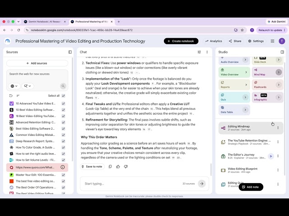Screen dimensions: 289x216
Task: Collapse the Studio panel icon
Action: [282, 52]
